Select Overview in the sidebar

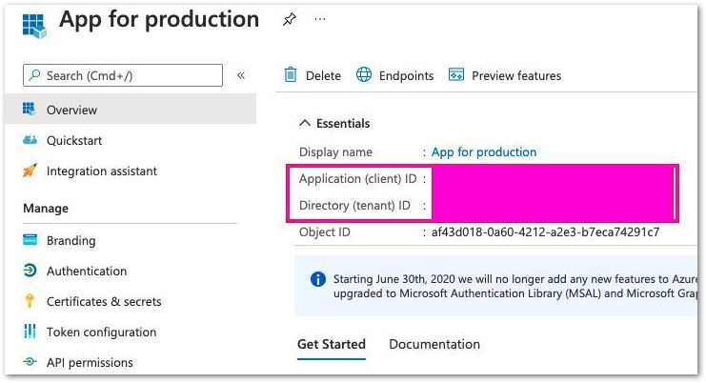click(131, 110)
